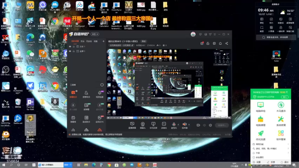Toggle the mode pill next to logo
The image size is (299, 168).
pos(95,34)
